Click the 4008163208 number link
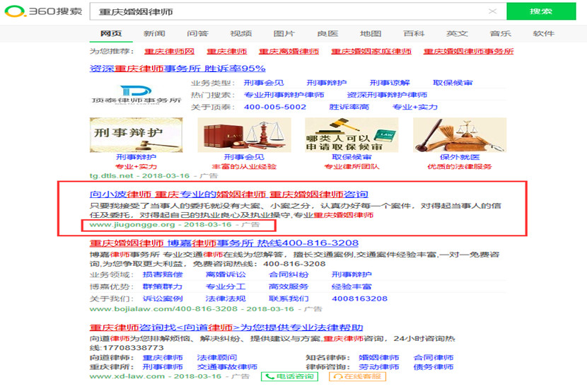 [360, 298]
